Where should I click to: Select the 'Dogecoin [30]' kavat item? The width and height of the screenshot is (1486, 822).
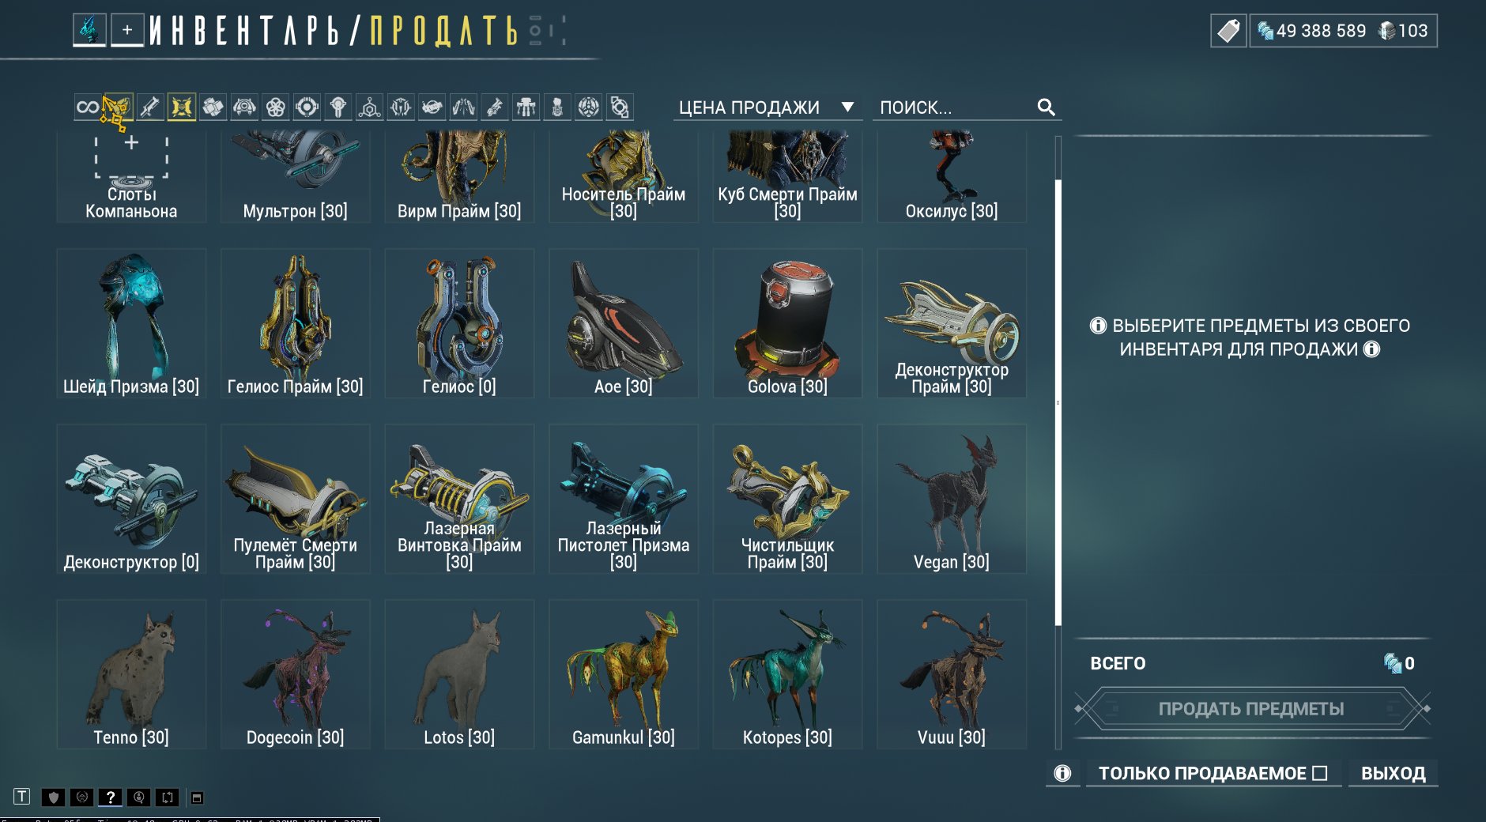(x=296, y=674)
